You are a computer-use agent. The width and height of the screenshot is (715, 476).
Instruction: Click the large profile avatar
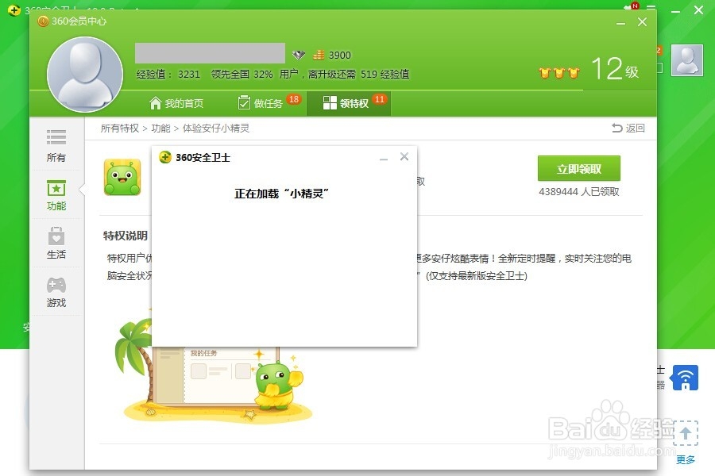(x=85, y=75)
